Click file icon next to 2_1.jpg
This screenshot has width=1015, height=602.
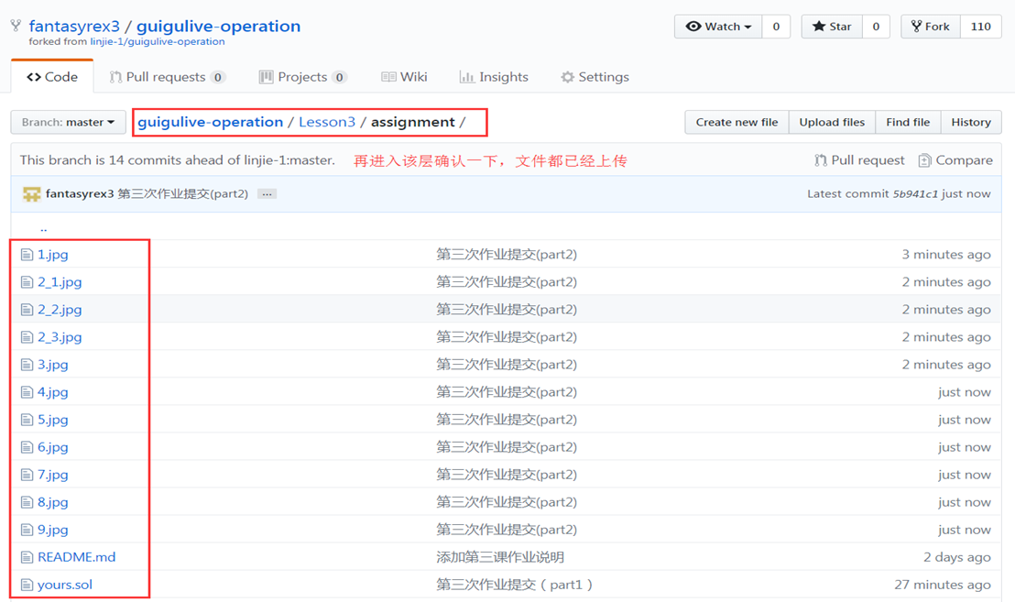tap(27, 282)
